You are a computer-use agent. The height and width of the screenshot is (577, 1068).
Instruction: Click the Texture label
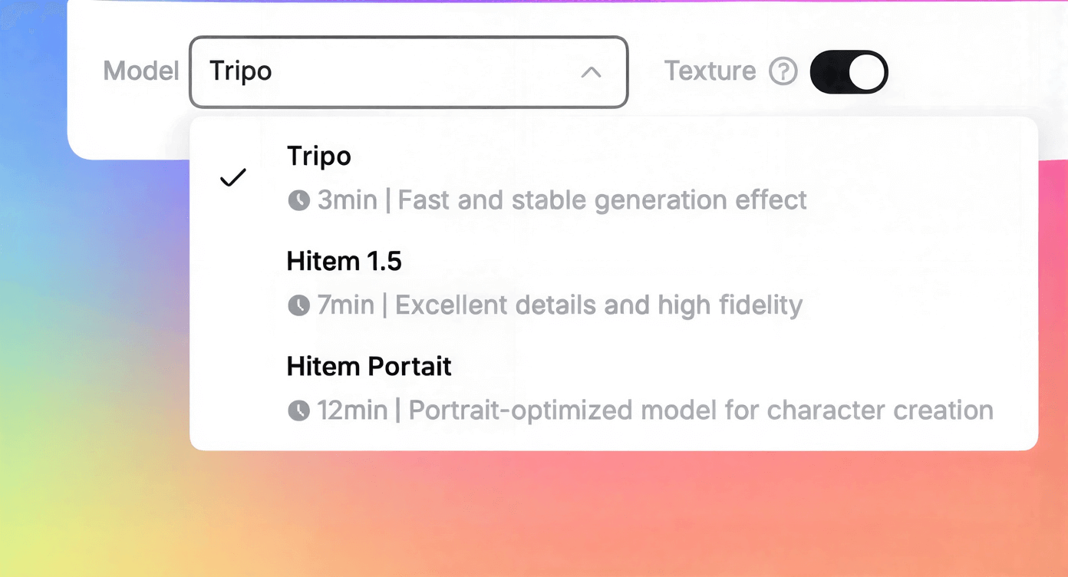[710, 71]
